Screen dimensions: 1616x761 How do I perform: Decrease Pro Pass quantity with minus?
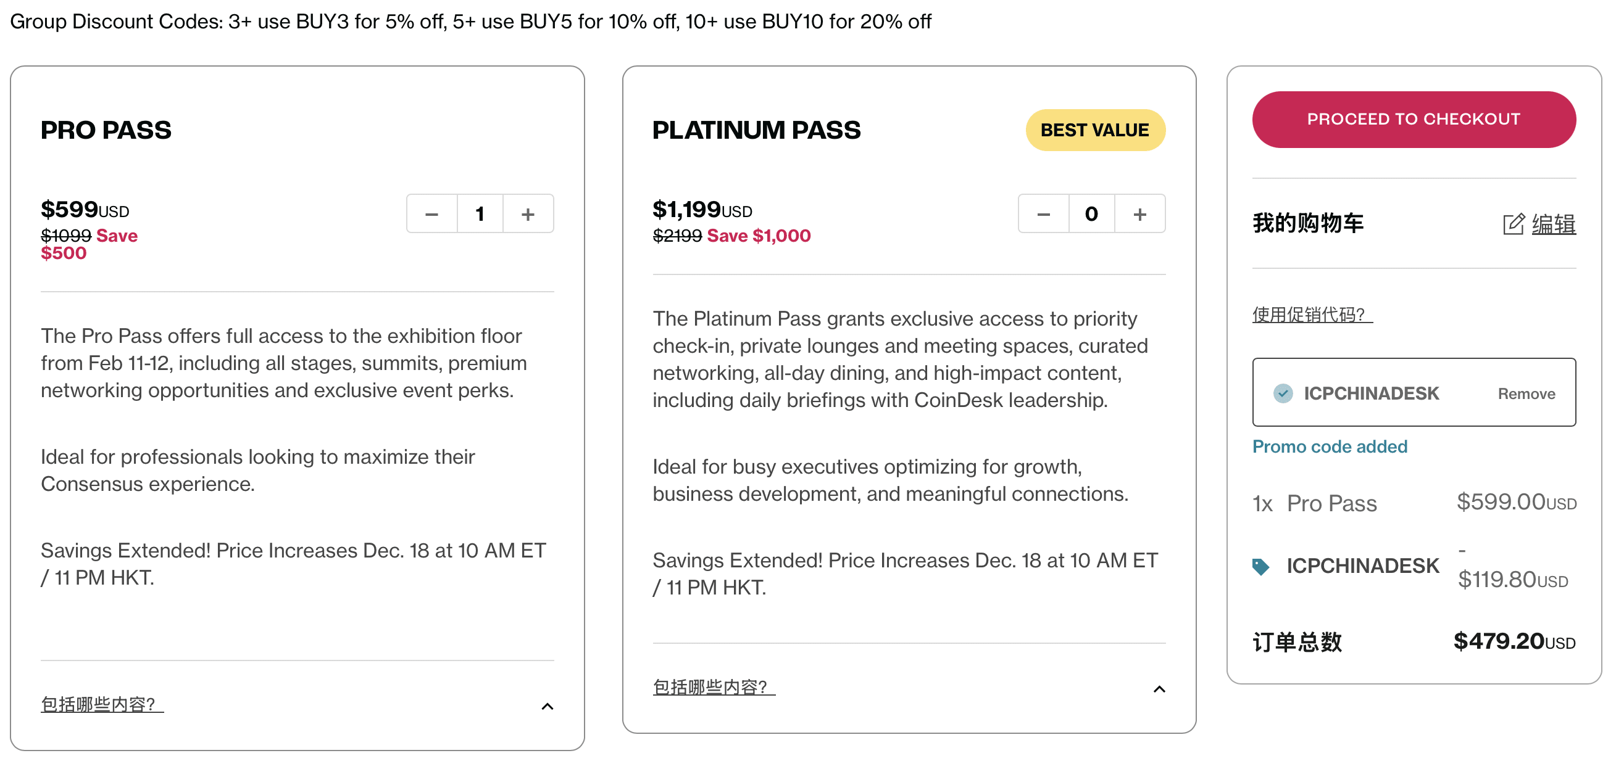point(431,214)
